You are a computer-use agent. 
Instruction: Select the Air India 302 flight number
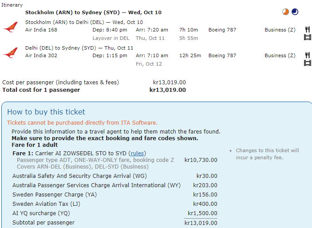pyautogui.click(x=41, y=56)
